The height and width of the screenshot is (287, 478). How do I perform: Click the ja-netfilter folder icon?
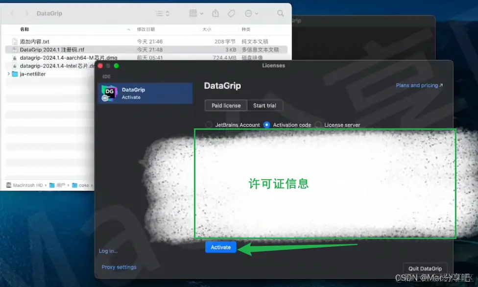click(x=15, y=74)
